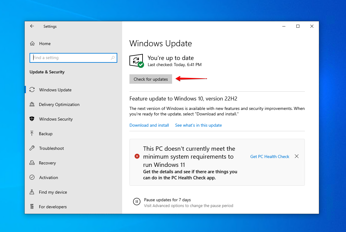Viewport: 346px width, 232px height.
Task: Click the For developers tools icon
Action: (x=32, y=206)
